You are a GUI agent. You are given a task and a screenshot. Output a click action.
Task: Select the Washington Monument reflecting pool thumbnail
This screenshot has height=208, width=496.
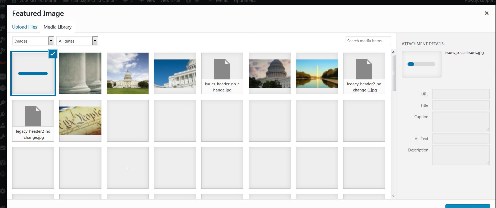[x=317, y=73]
